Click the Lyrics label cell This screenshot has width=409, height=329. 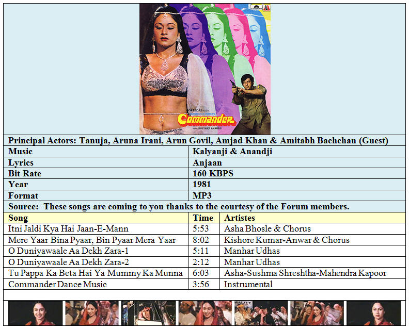[x=96, y=162]
